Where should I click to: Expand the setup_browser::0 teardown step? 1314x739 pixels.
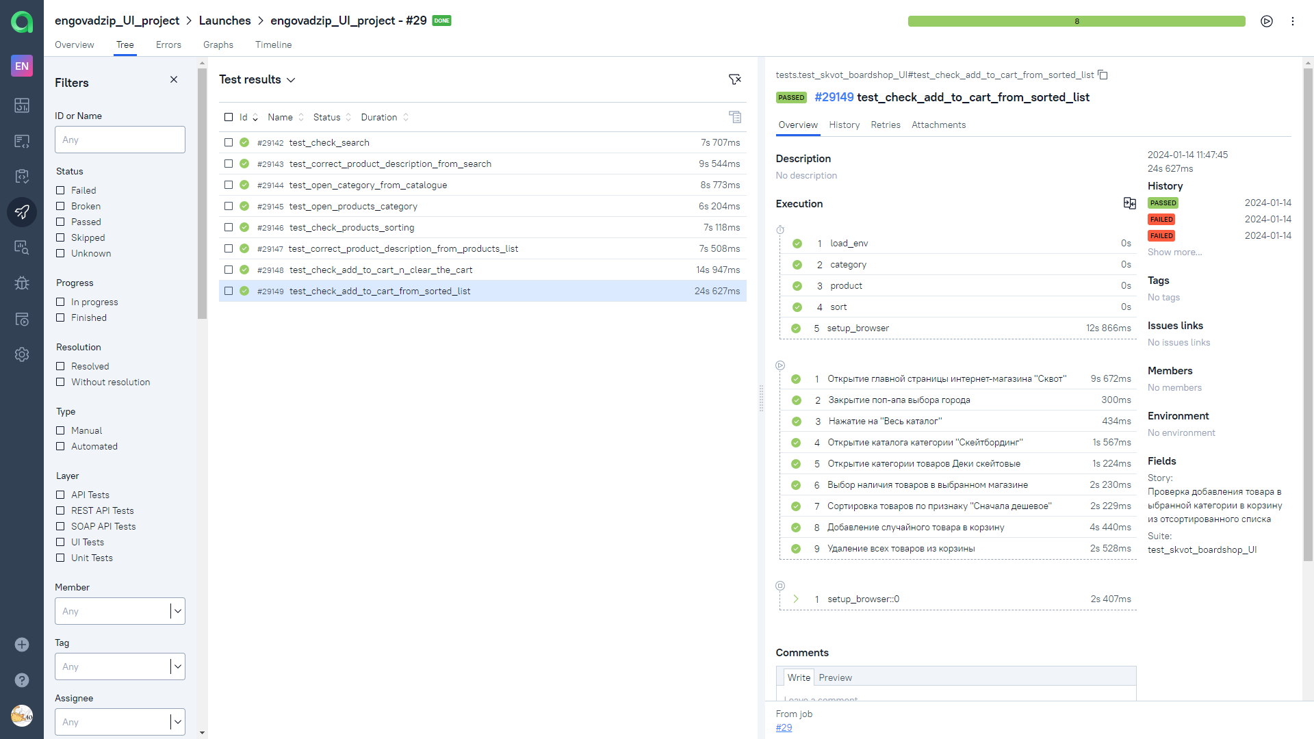pyautogui.click(x=796, y=599)
